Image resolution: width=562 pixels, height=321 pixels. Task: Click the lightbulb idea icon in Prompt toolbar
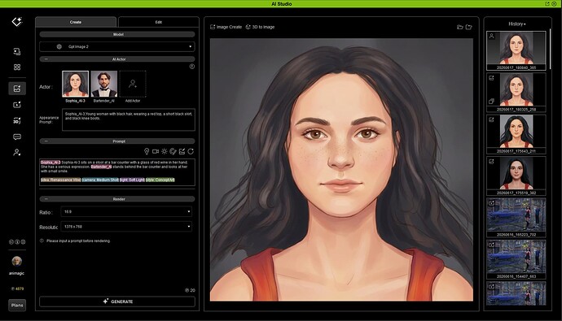(x=147, y=152)
